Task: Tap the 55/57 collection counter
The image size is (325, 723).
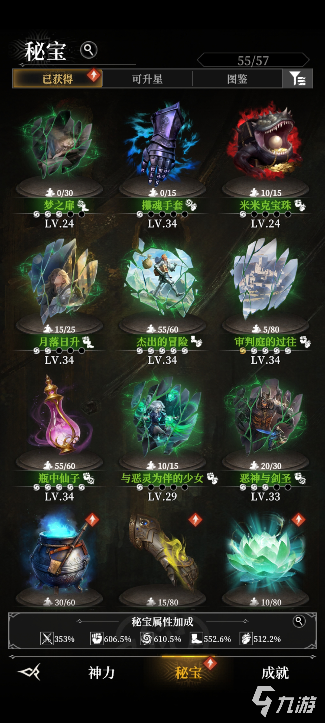Action: pos(253,60)
